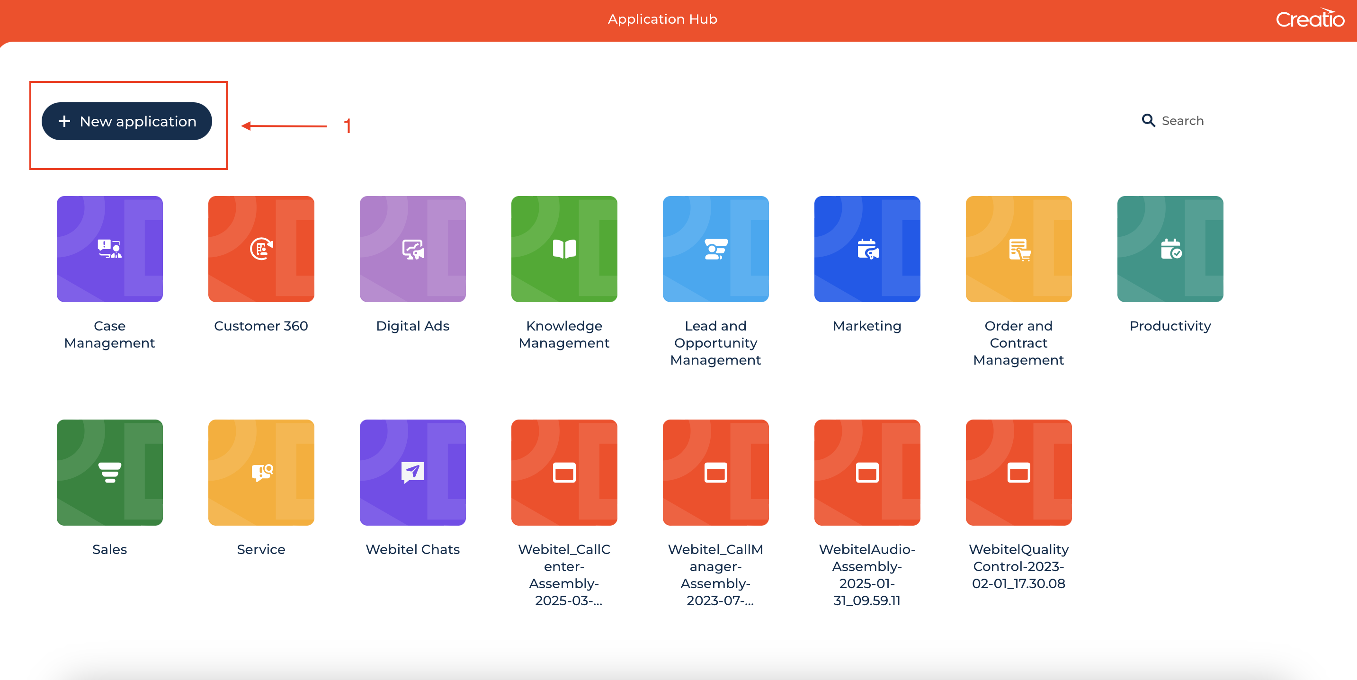Screen dimensions: 1357x680
Task: Launch the Digital Ads app tile
Action: 412,249
